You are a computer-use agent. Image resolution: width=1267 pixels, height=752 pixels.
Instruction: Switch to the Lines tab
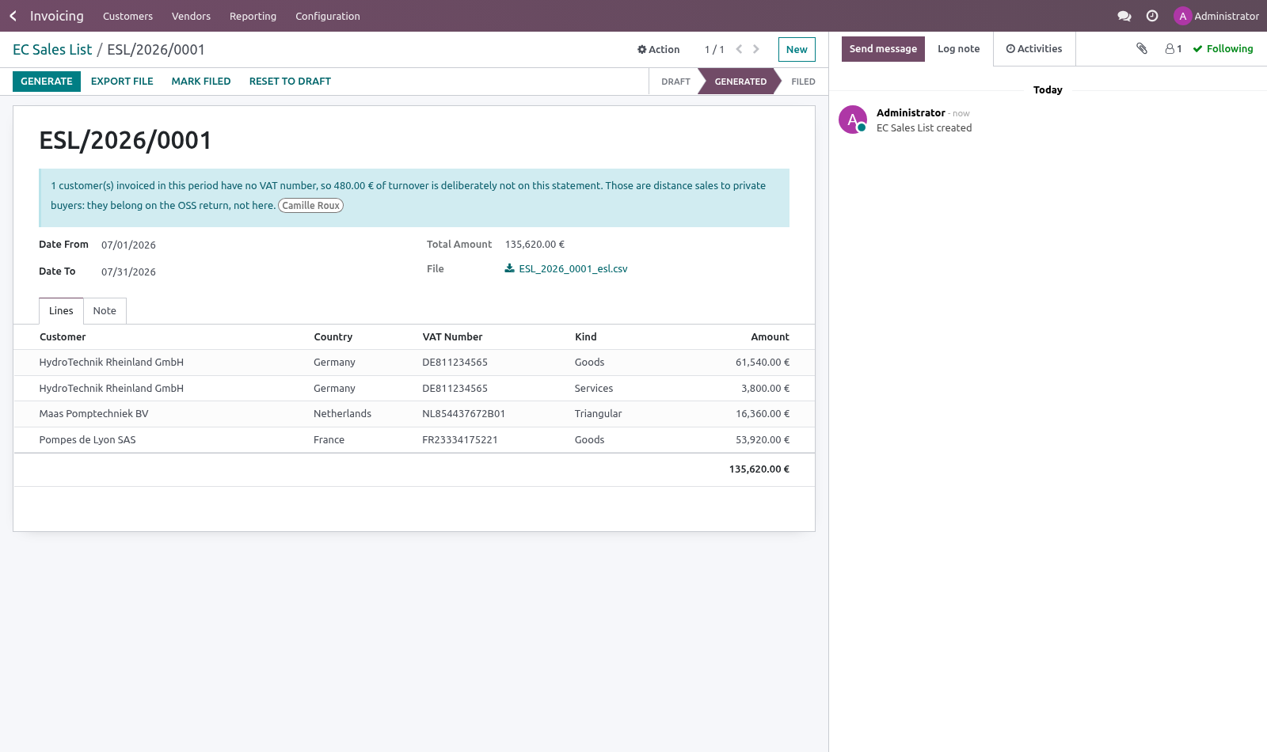[61, 311]
